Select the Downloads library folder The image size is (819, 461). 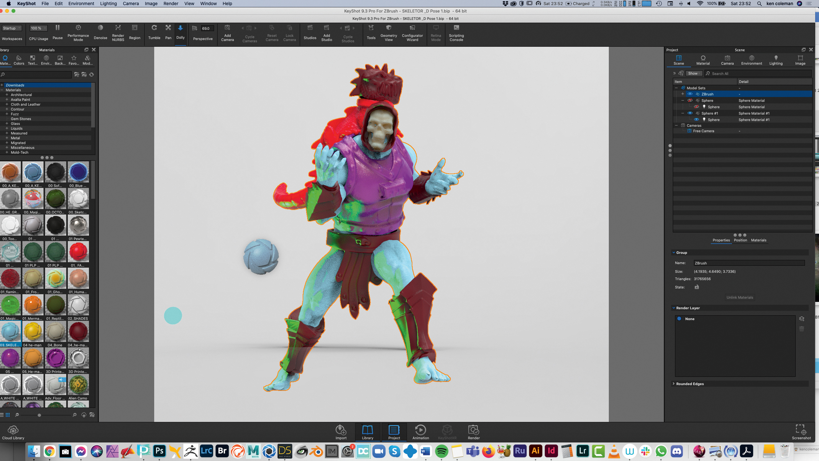[x=15, y=85]
